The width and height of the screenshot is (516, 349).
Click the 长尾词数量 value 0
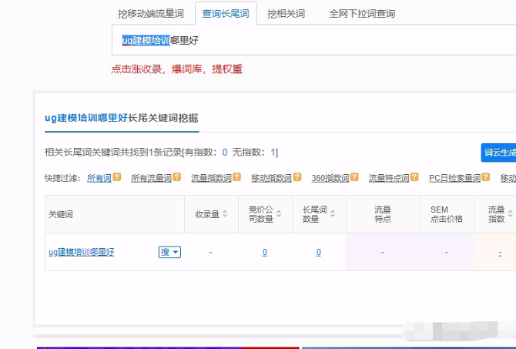(319, 252)
